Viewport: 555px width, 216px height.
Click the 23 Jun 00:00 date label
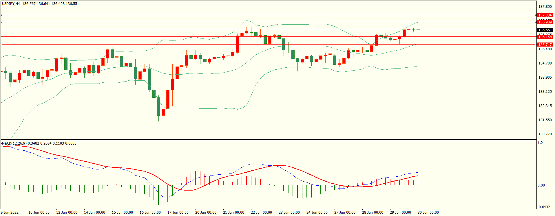289,213
